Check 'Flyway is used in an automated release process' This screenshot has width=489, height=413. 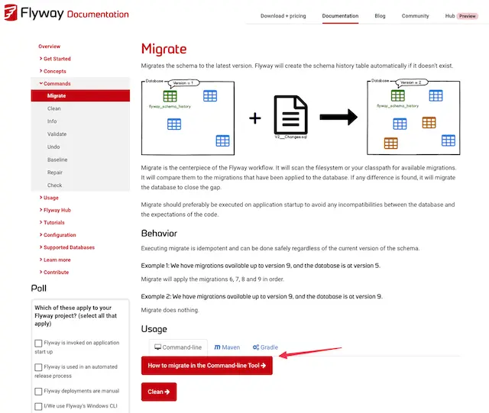tap(38, 367)
